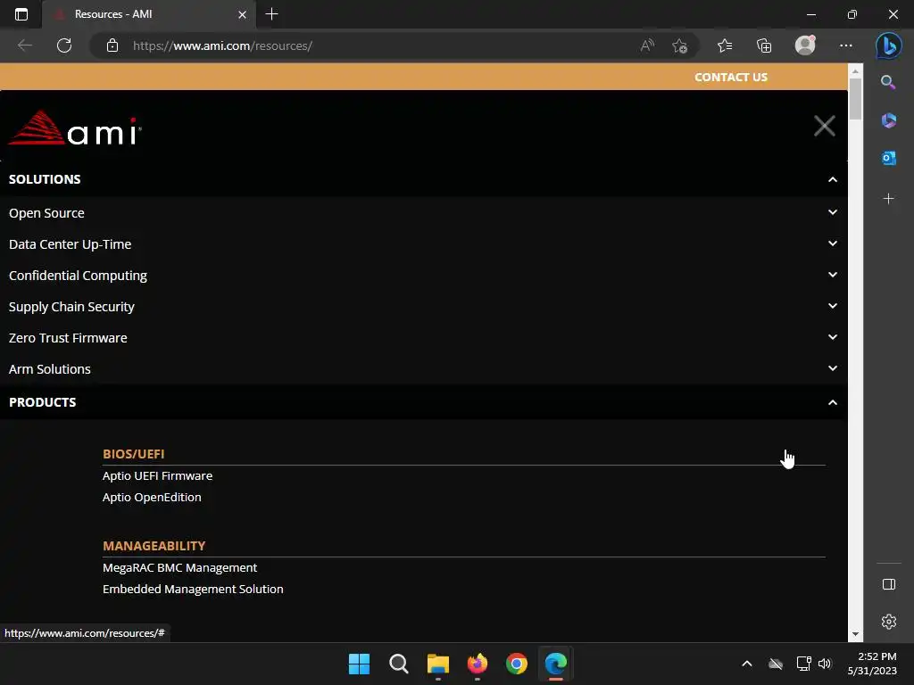Open the Aptio UEFI Firmware link
Screen dimensions: 914x685
pos(157,476)
